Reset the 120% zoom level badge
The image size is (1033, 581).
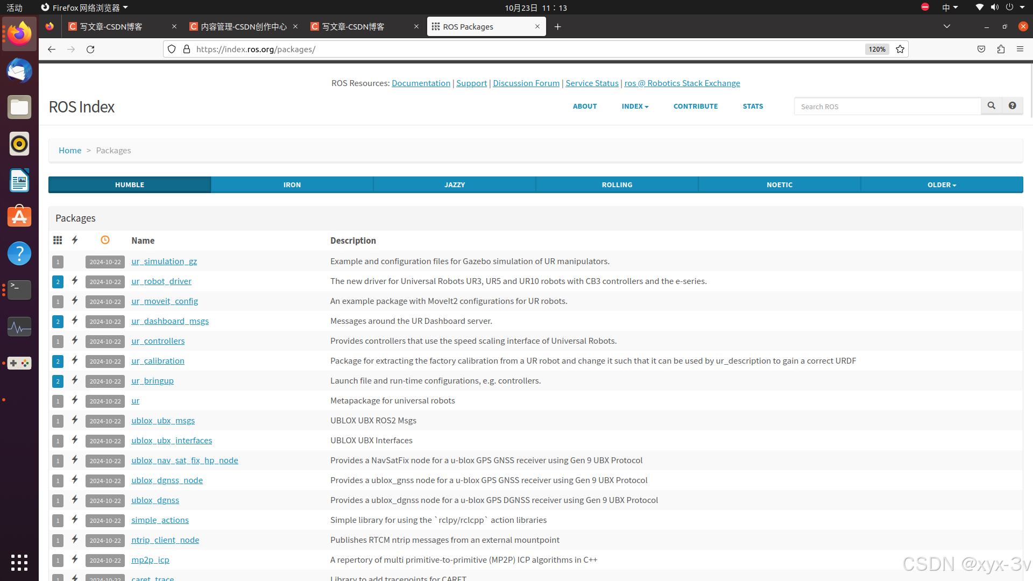[876, 49]
